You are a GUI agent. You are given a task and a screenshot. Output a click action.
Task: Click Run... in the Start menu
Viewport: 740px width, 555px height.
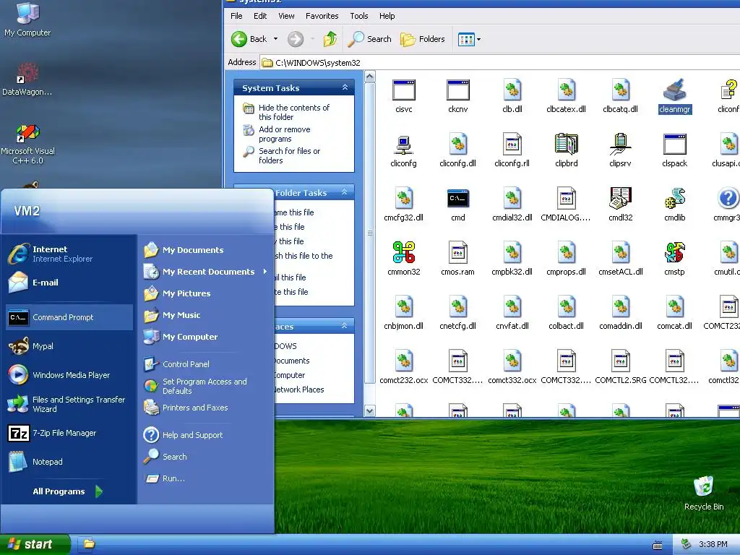coord(206,478)
